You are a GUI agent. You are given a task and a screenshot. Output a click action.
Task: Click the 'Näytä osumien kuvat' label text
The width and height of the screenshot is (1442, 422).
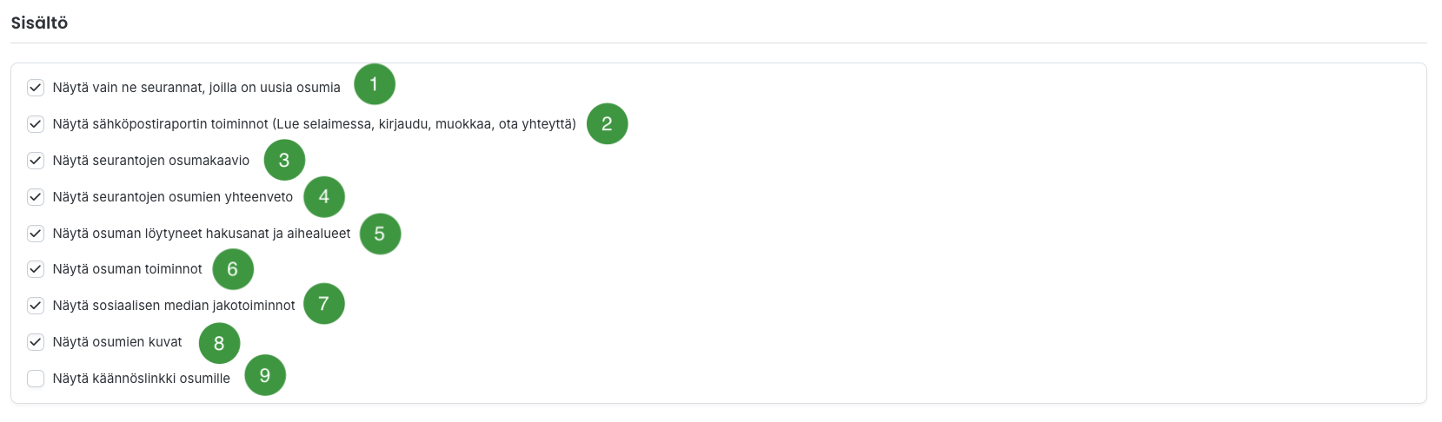(x=117, y=342)
